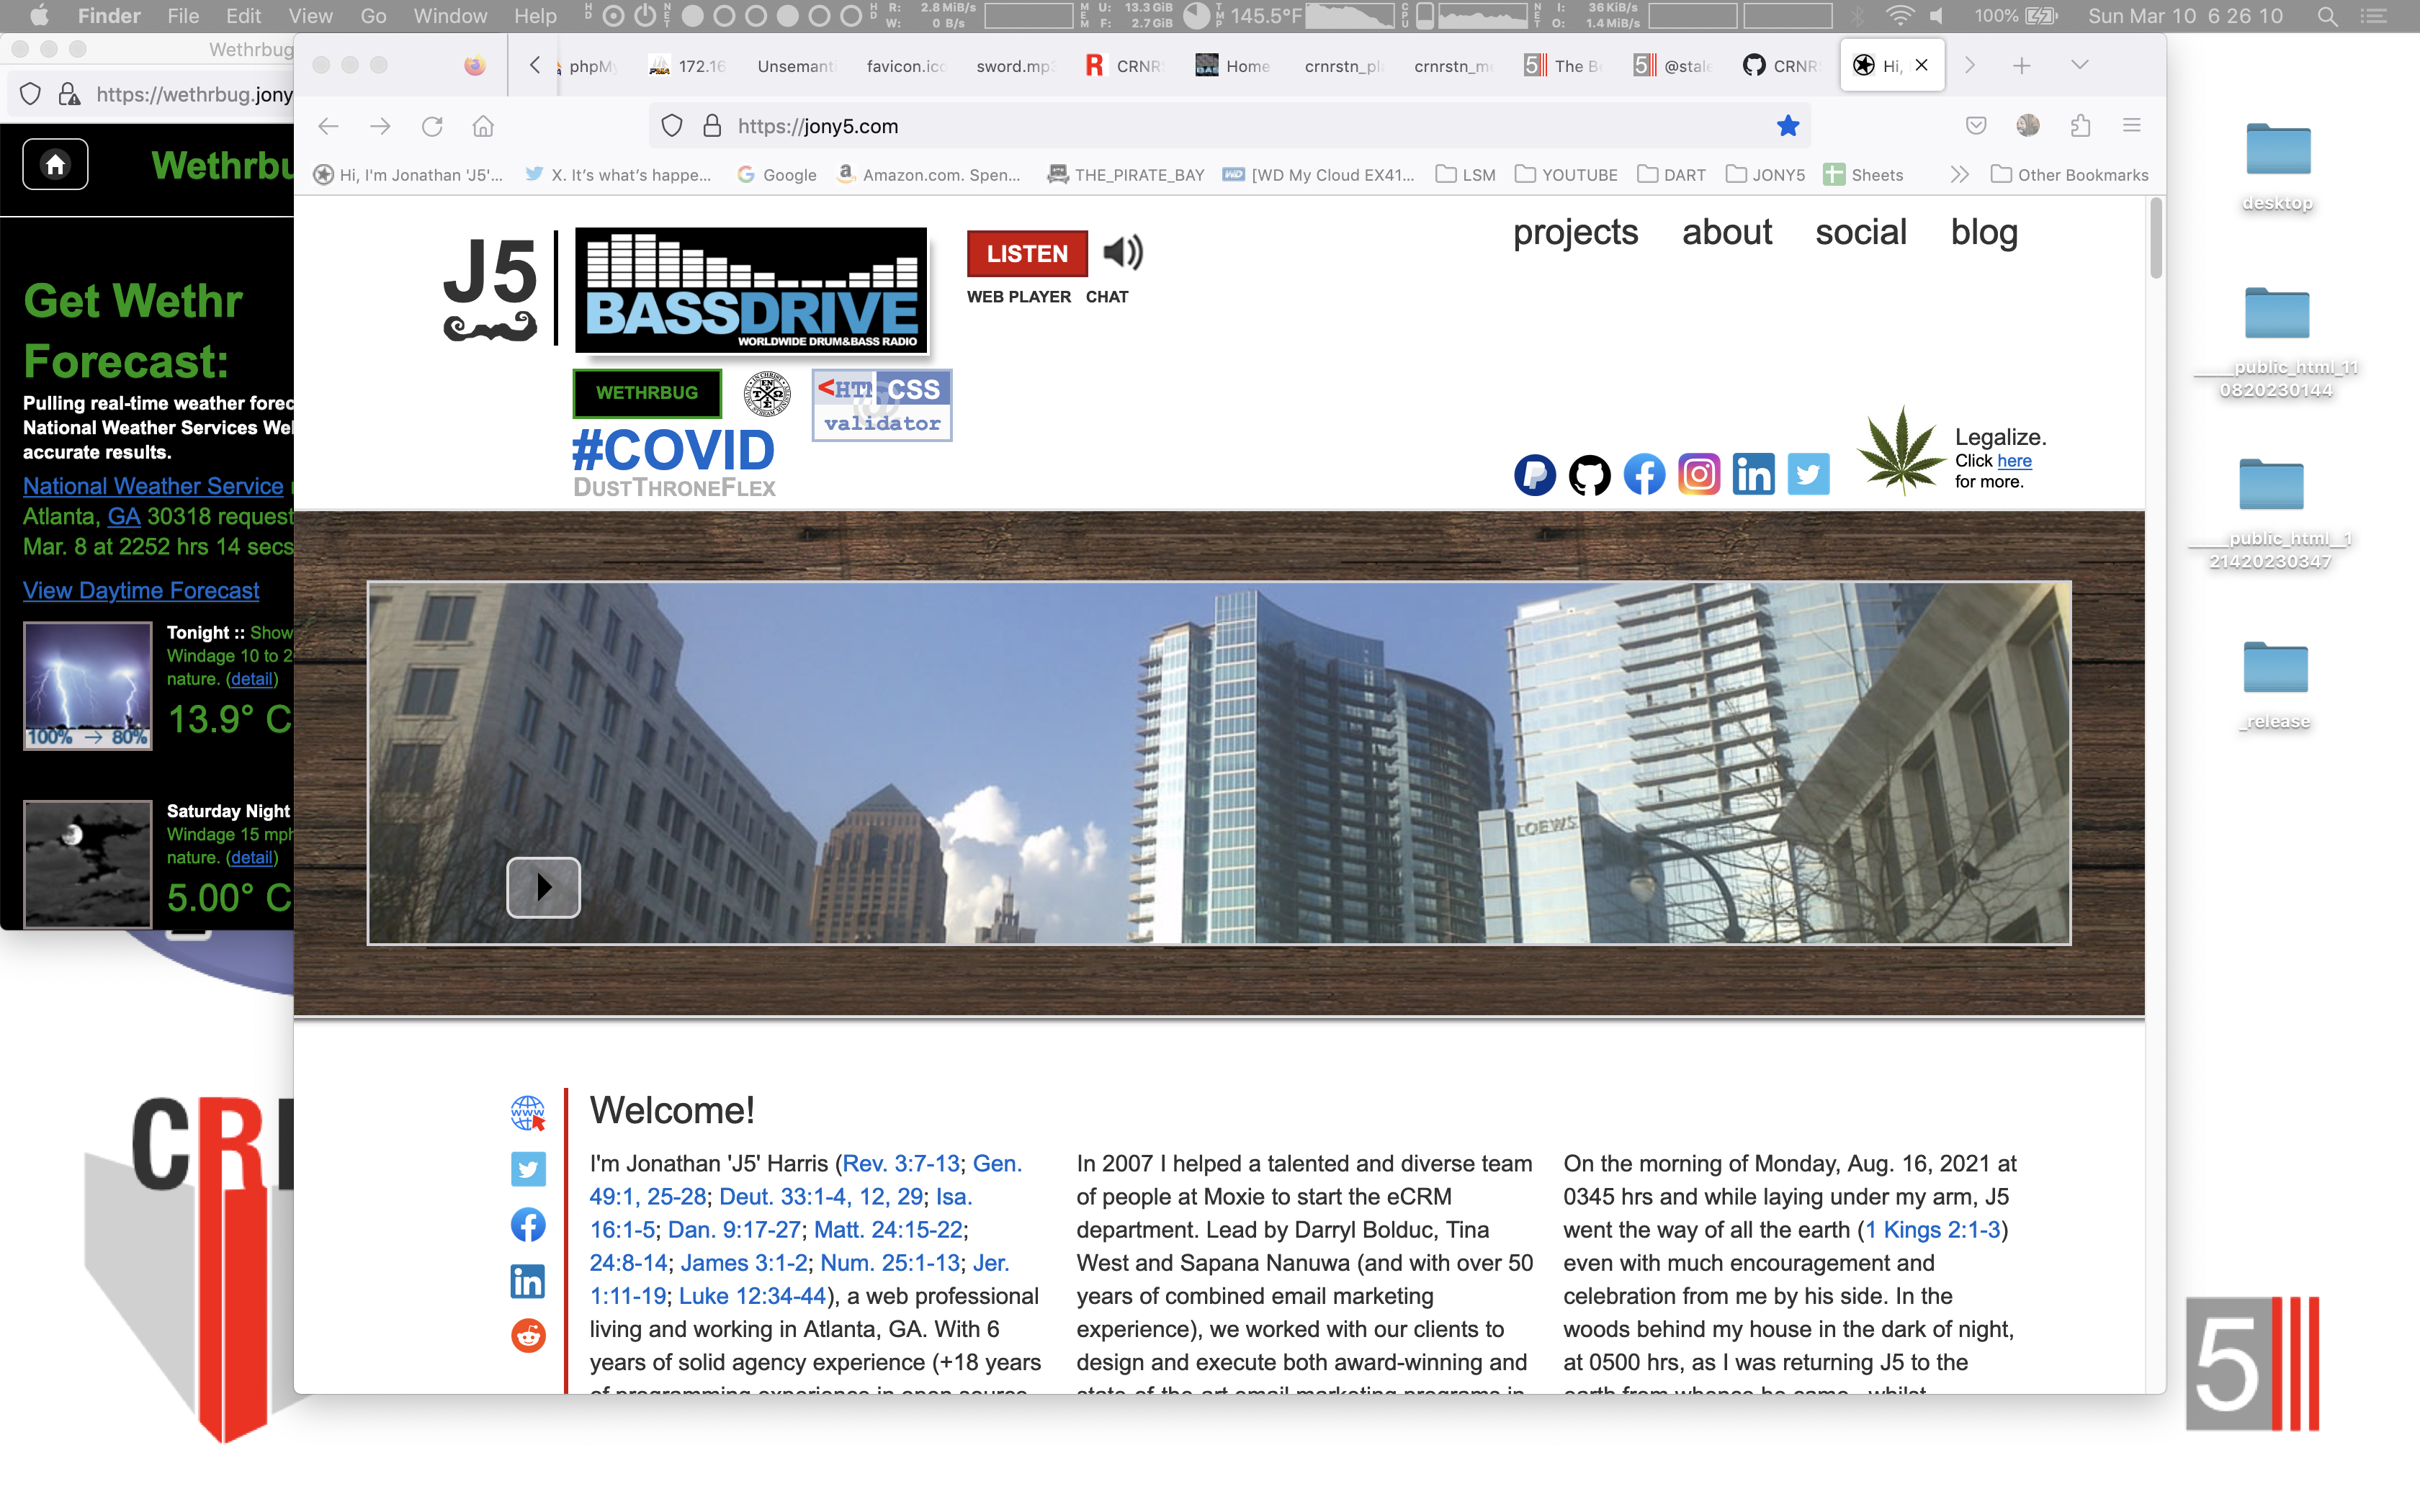2420x1512 pixels.
Task: Click the GitHub icon on the webpage
Action: click(1589, 474)
